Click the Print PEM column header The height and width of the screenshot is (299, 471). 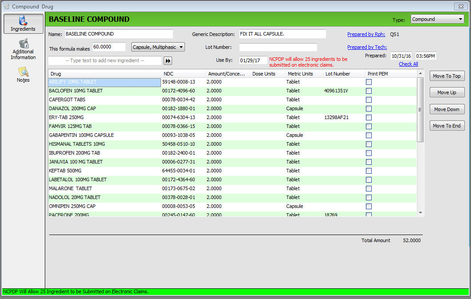[x=391, y=74]
